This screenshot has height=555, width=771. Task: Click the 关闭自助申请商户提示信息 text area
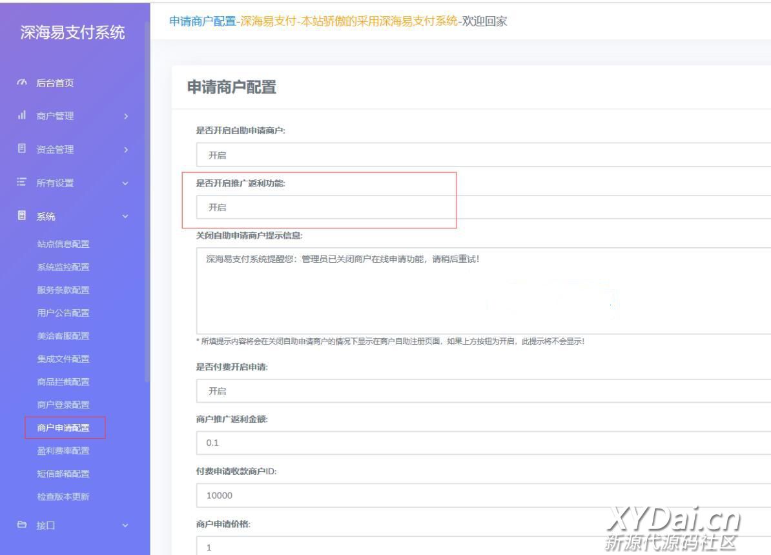[484, 291]
